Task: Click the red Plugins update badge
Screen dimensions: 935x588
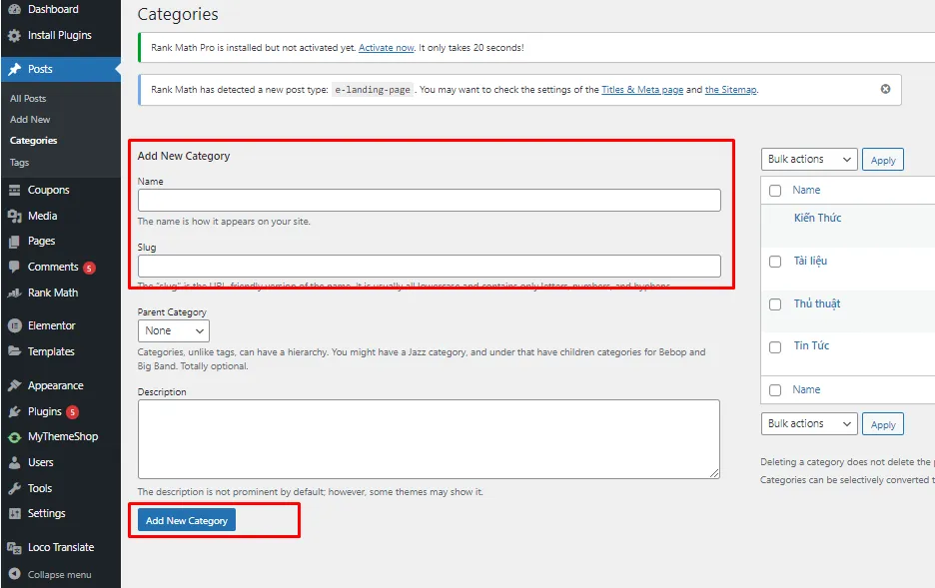Action: click(x=72, y=412)
